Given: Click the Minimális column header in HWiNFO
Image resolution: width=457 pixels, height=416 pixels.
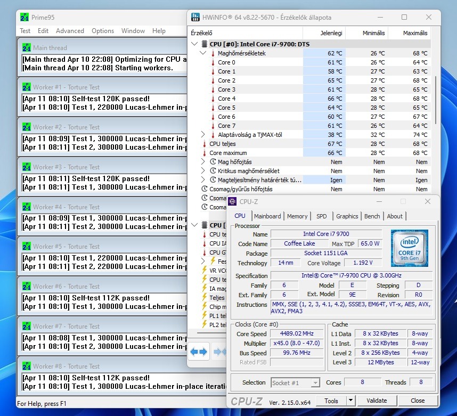Looking at the screenshot, I should tap(367, 33).
